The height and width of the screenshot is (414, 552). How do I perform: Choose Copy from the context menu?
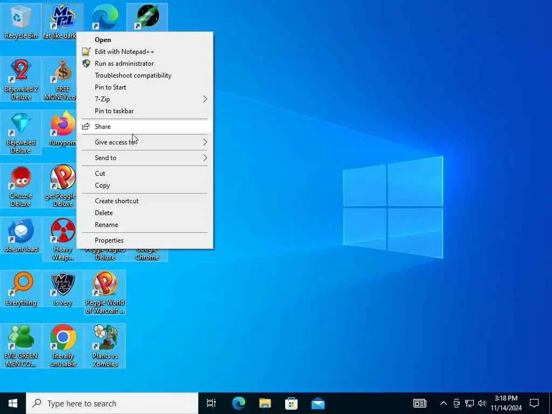coord(144,185)
